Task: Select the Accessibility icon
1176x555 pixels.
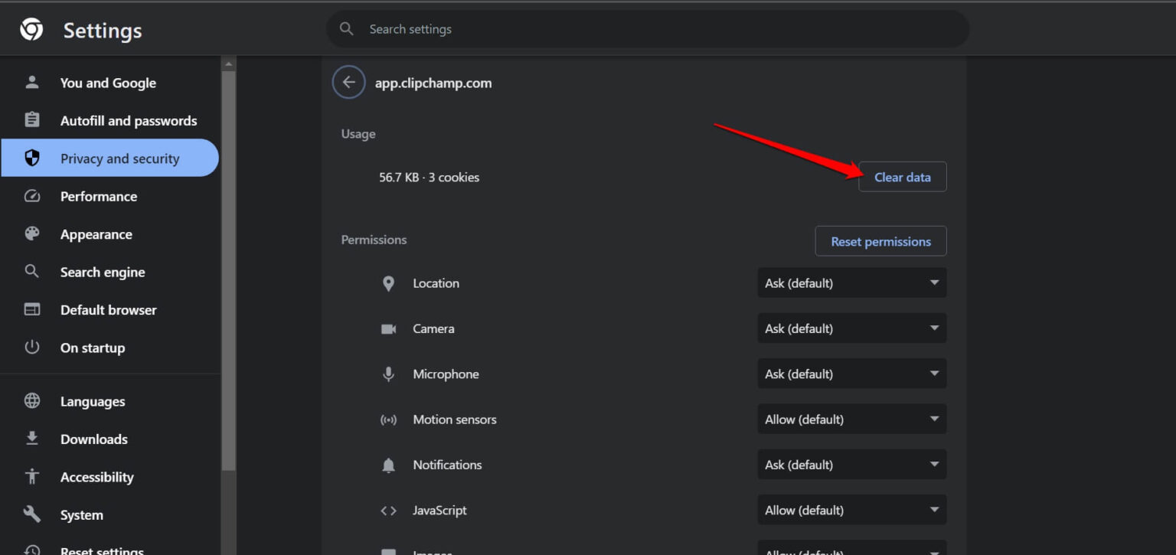Action: click(31, 476)
